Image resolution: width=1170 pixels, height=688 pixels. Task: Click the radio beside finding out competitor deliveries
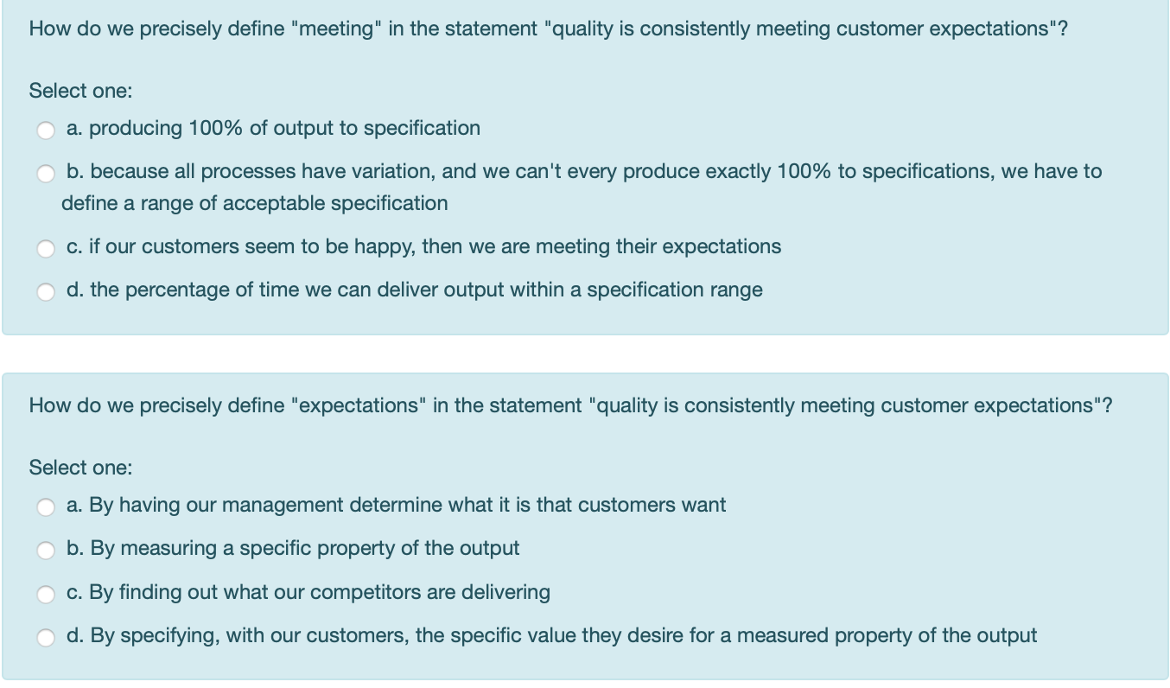(x=46, y=595)
